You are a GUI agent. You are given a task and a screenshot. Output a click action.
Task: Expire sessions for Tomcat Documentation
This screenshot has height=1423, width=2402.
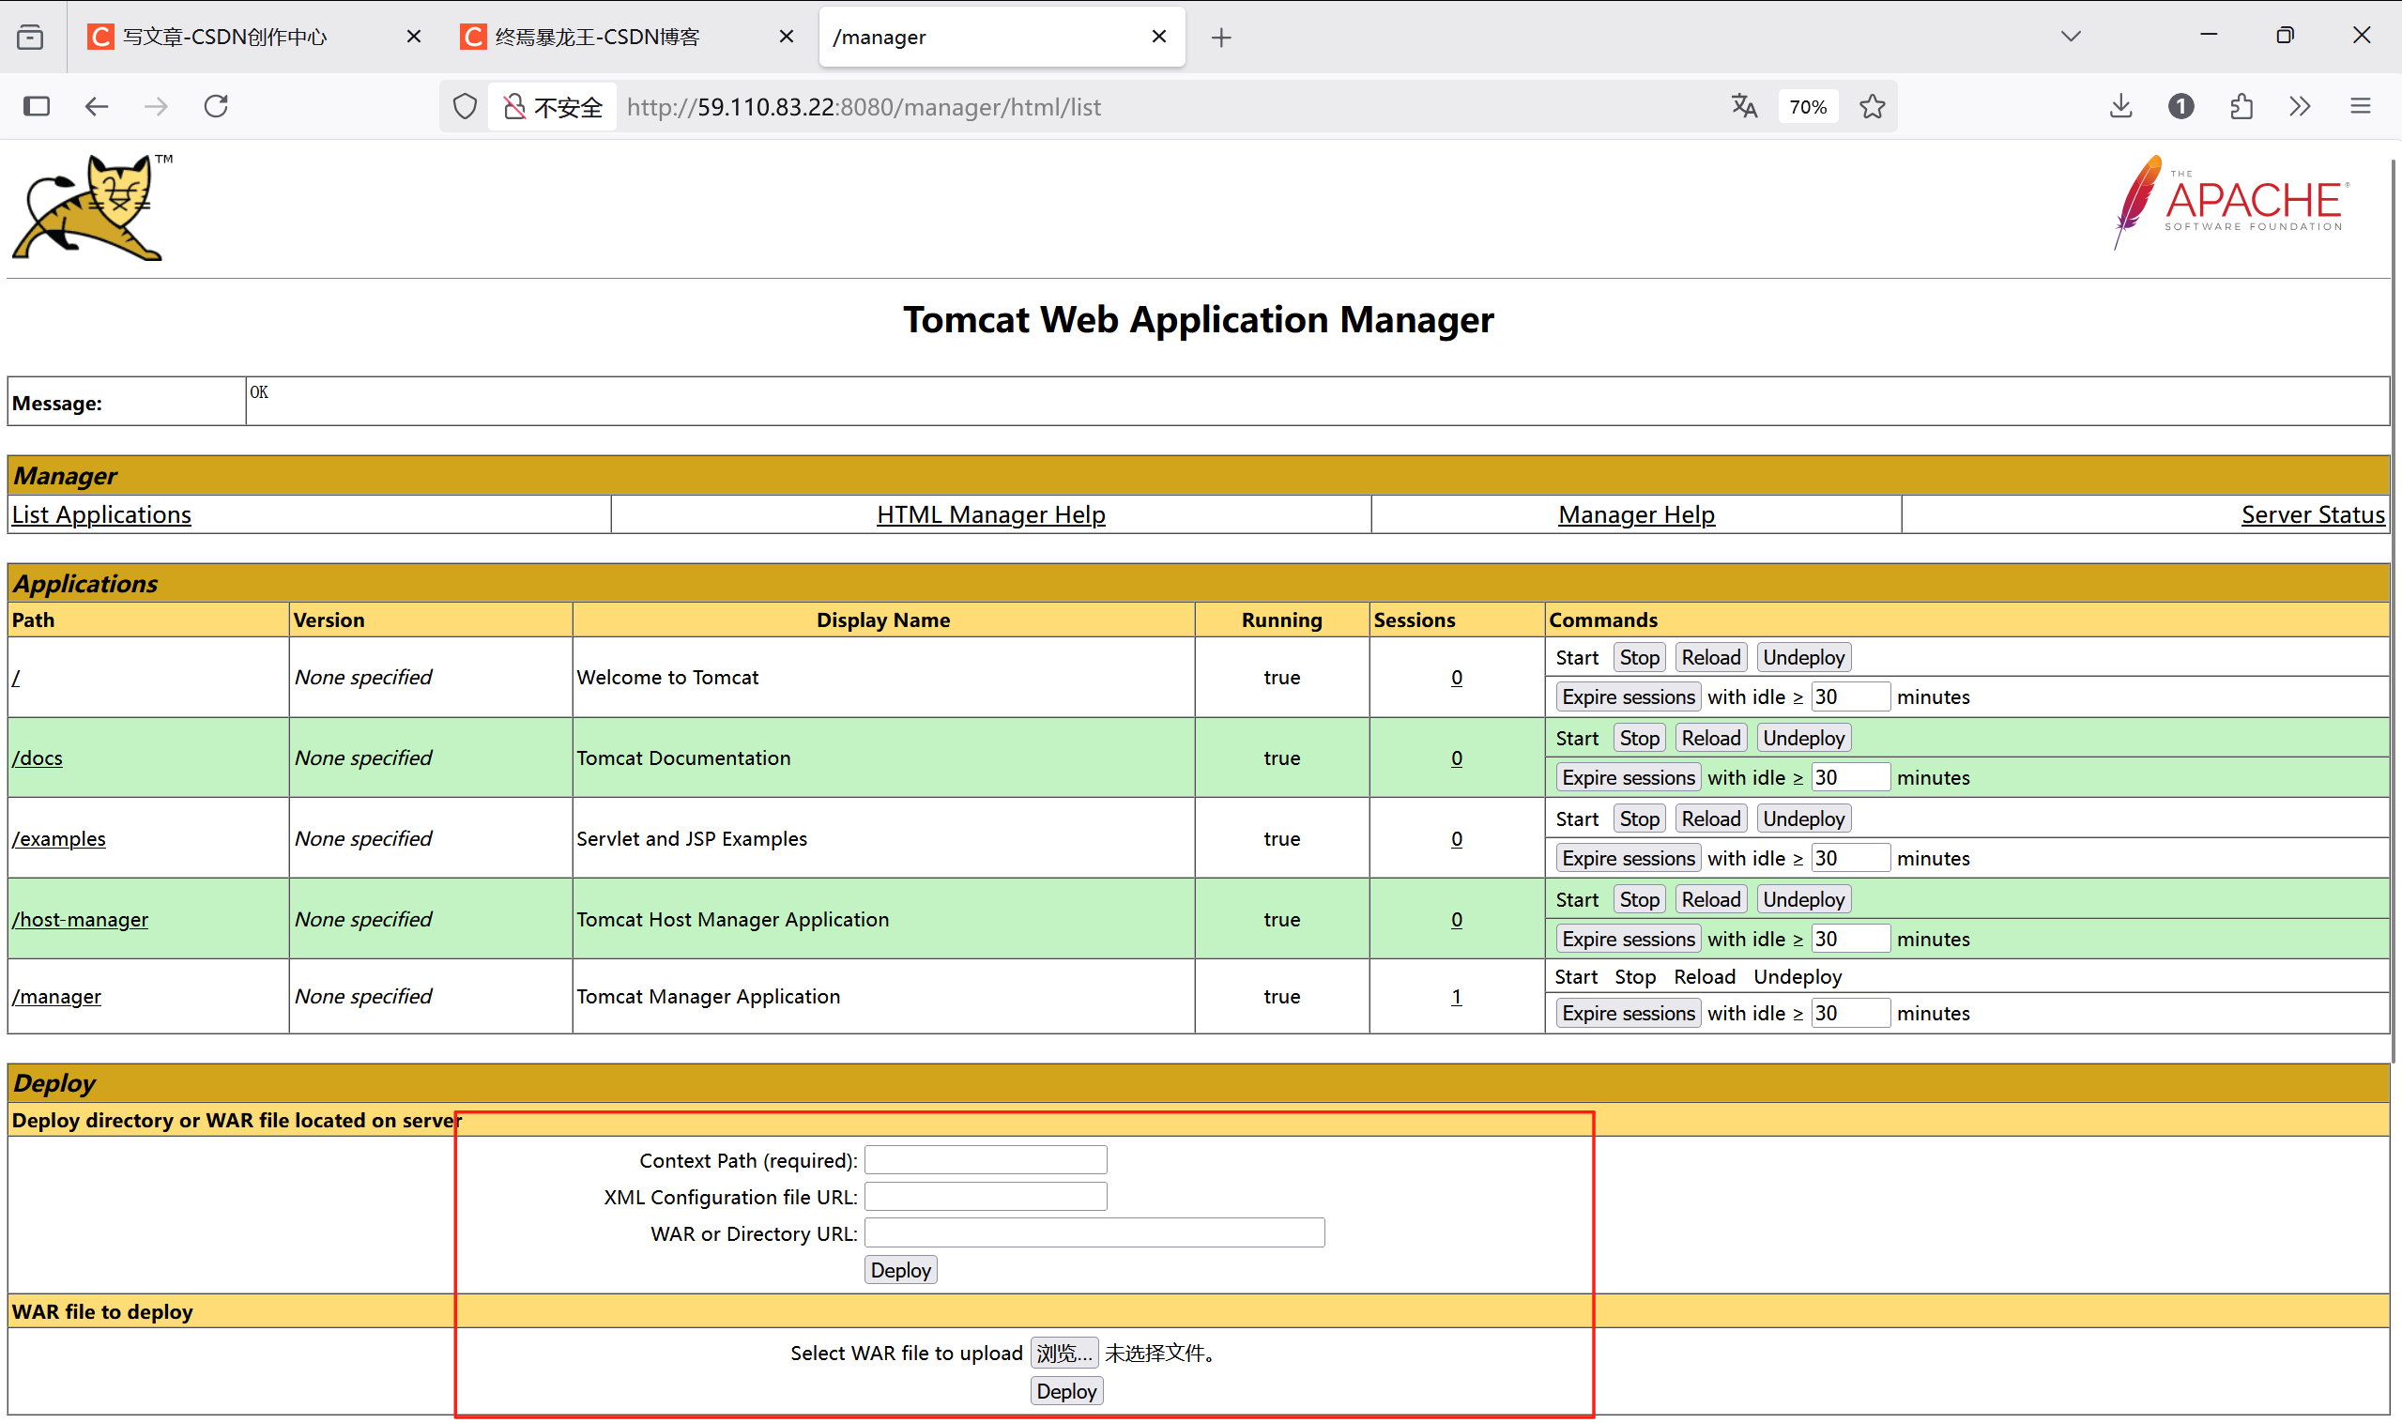(x=1628, y=777)
